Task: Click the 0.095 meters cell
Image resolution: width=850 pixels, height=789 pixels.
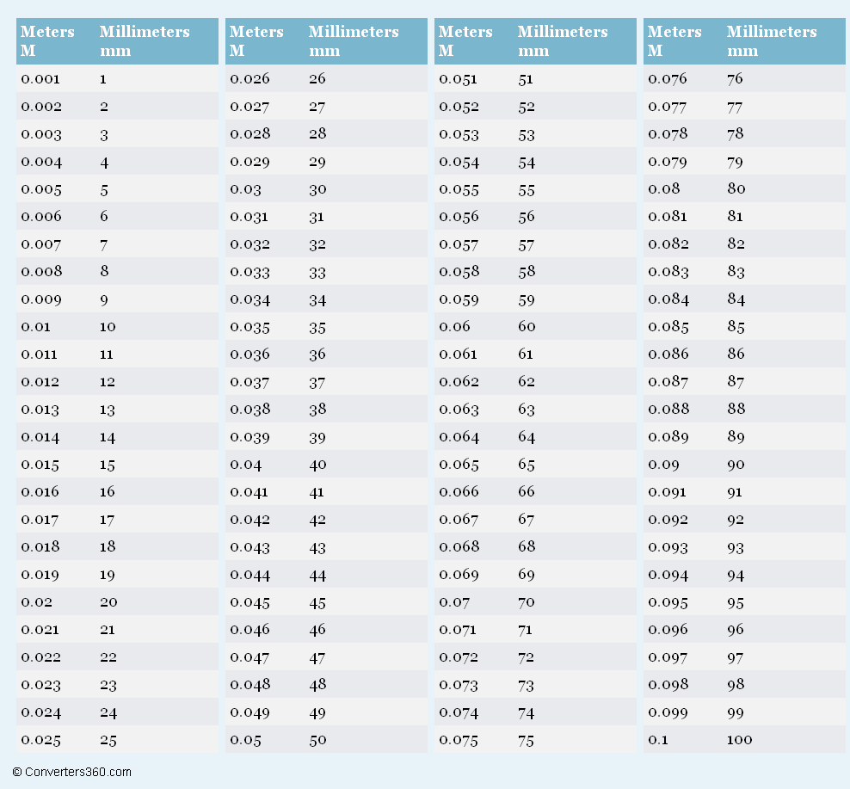Action: point(668,602)
